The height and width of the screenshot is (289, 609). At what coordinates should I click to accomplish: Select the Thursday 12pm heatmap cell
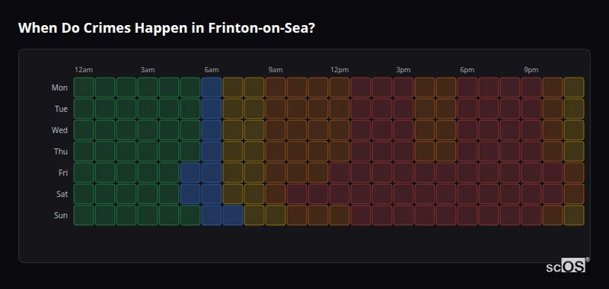click(x=340, y=151)
